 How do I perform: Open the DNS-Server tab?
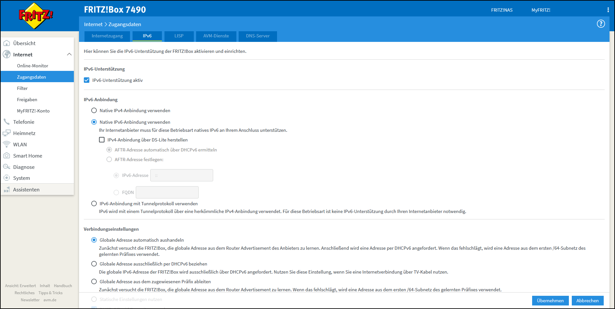point(258,36)
